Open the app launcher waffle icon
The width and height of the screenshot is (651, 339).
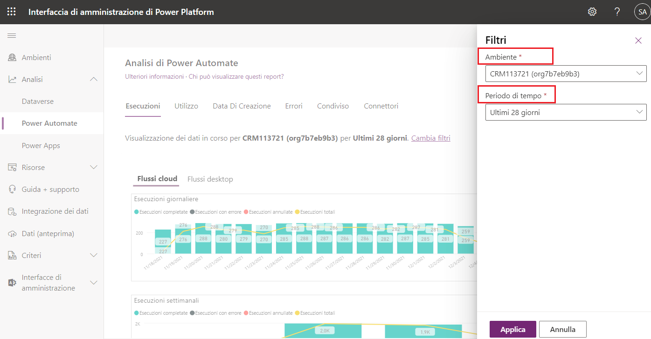[11, 12]
